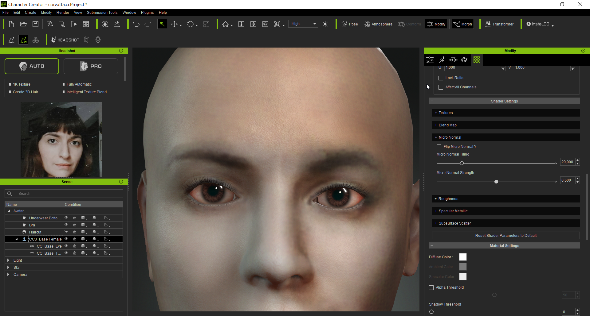Open the Submission Tools menu
The height and width of the screenshot is (316, 590).
tap(102, 13)
